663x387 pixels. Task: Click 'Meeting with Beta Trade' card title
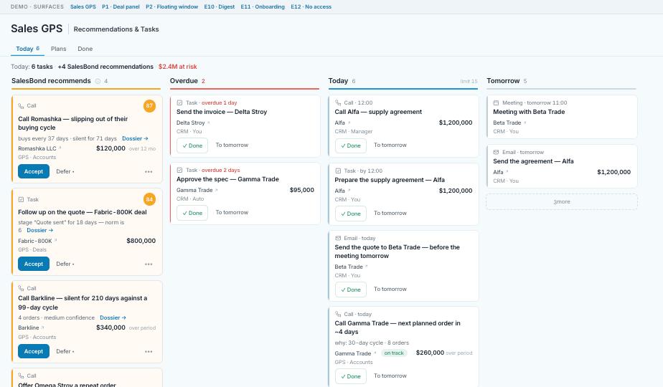[529, 112]
